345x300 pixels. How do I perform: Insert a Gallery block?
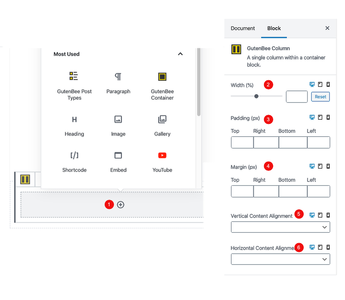click(162, 125)
